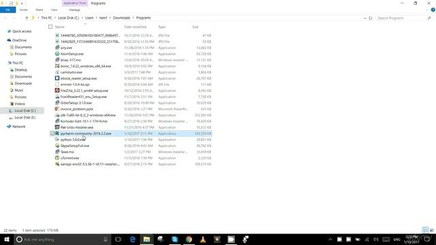Viewport: 436px width, 245px height.
Task: Click the refresh button in the address bar
Action: [371, 18]
